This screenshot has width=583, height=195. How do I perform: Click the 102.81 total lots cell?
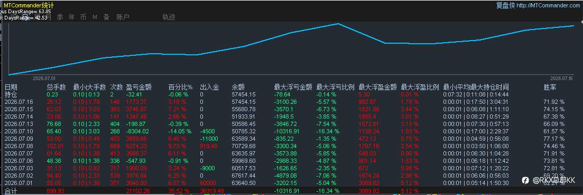[56, 145]
